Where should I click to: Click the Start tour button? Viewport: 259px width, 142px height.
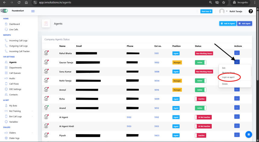[206, 11]
